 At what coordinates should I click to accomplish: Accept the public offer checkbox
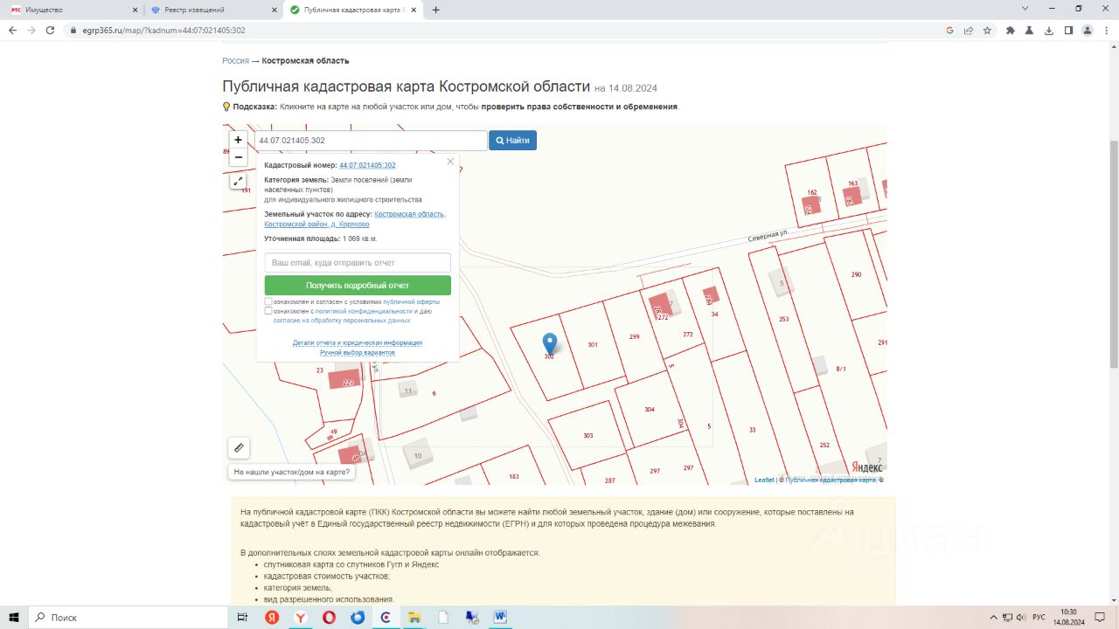pos(269,301)
